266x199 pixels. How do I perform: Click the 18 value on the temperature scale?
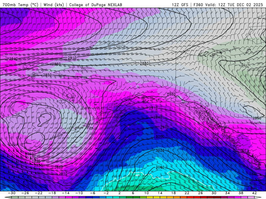pos(173,193)
